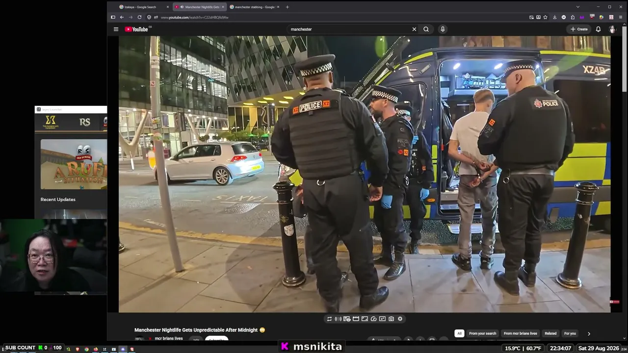This screenshot has width=628, height=353.
Task: Open a new browser tab
Action: tap(287, 7)
